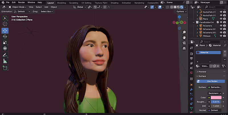
Task: Toggle X-ray mode
Action: [x=167, y=7]
